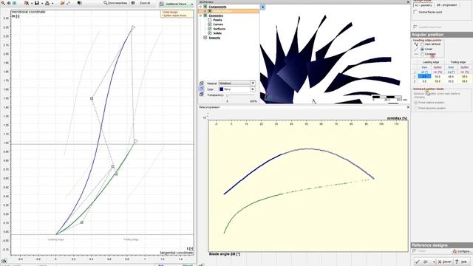Click the fit-view icon beside Zoom all
473x266 pixels.
coord(133,3)
